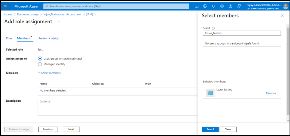Open the notifications bell
The width and height of the screenshot is (290, 136).
click(213, 6)
